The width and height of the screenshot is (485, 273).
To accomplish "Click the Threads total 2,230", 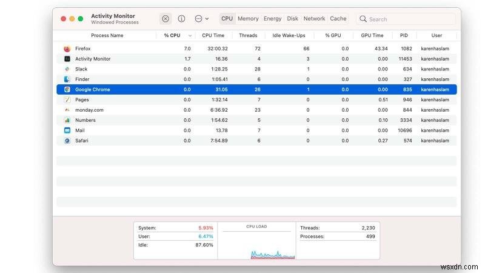I will (368, 228).
